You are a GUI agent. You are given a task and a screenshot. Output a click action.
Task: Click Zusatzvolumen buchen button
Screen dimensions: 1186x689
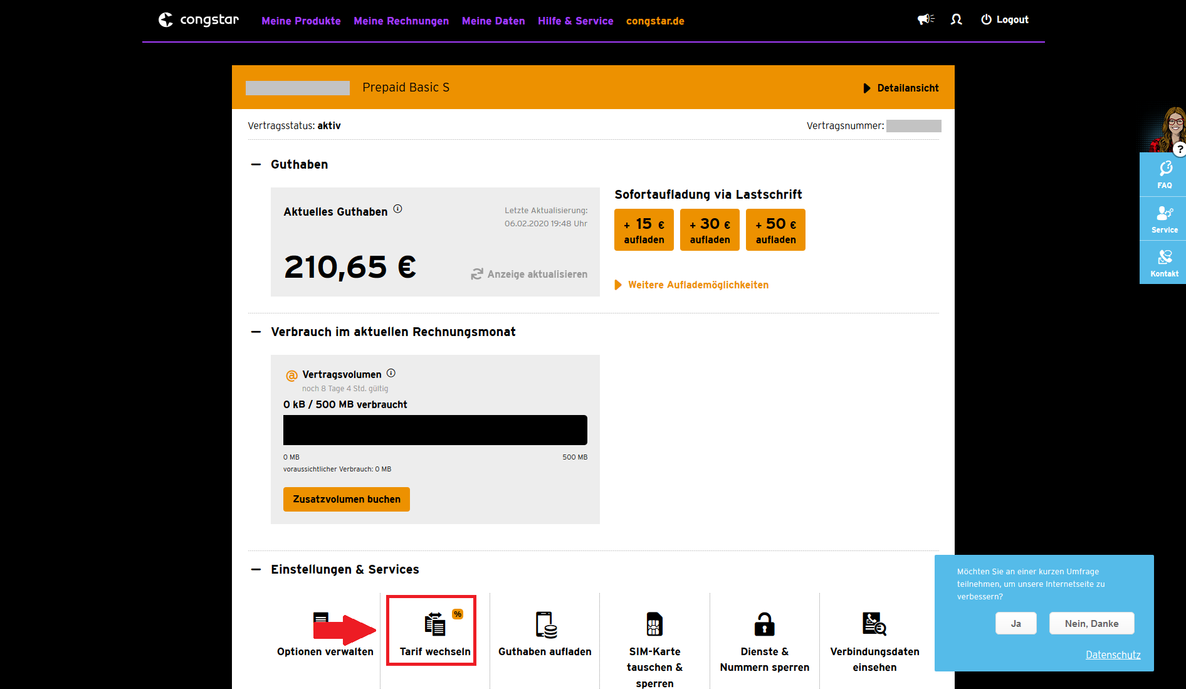coord(347,499)
